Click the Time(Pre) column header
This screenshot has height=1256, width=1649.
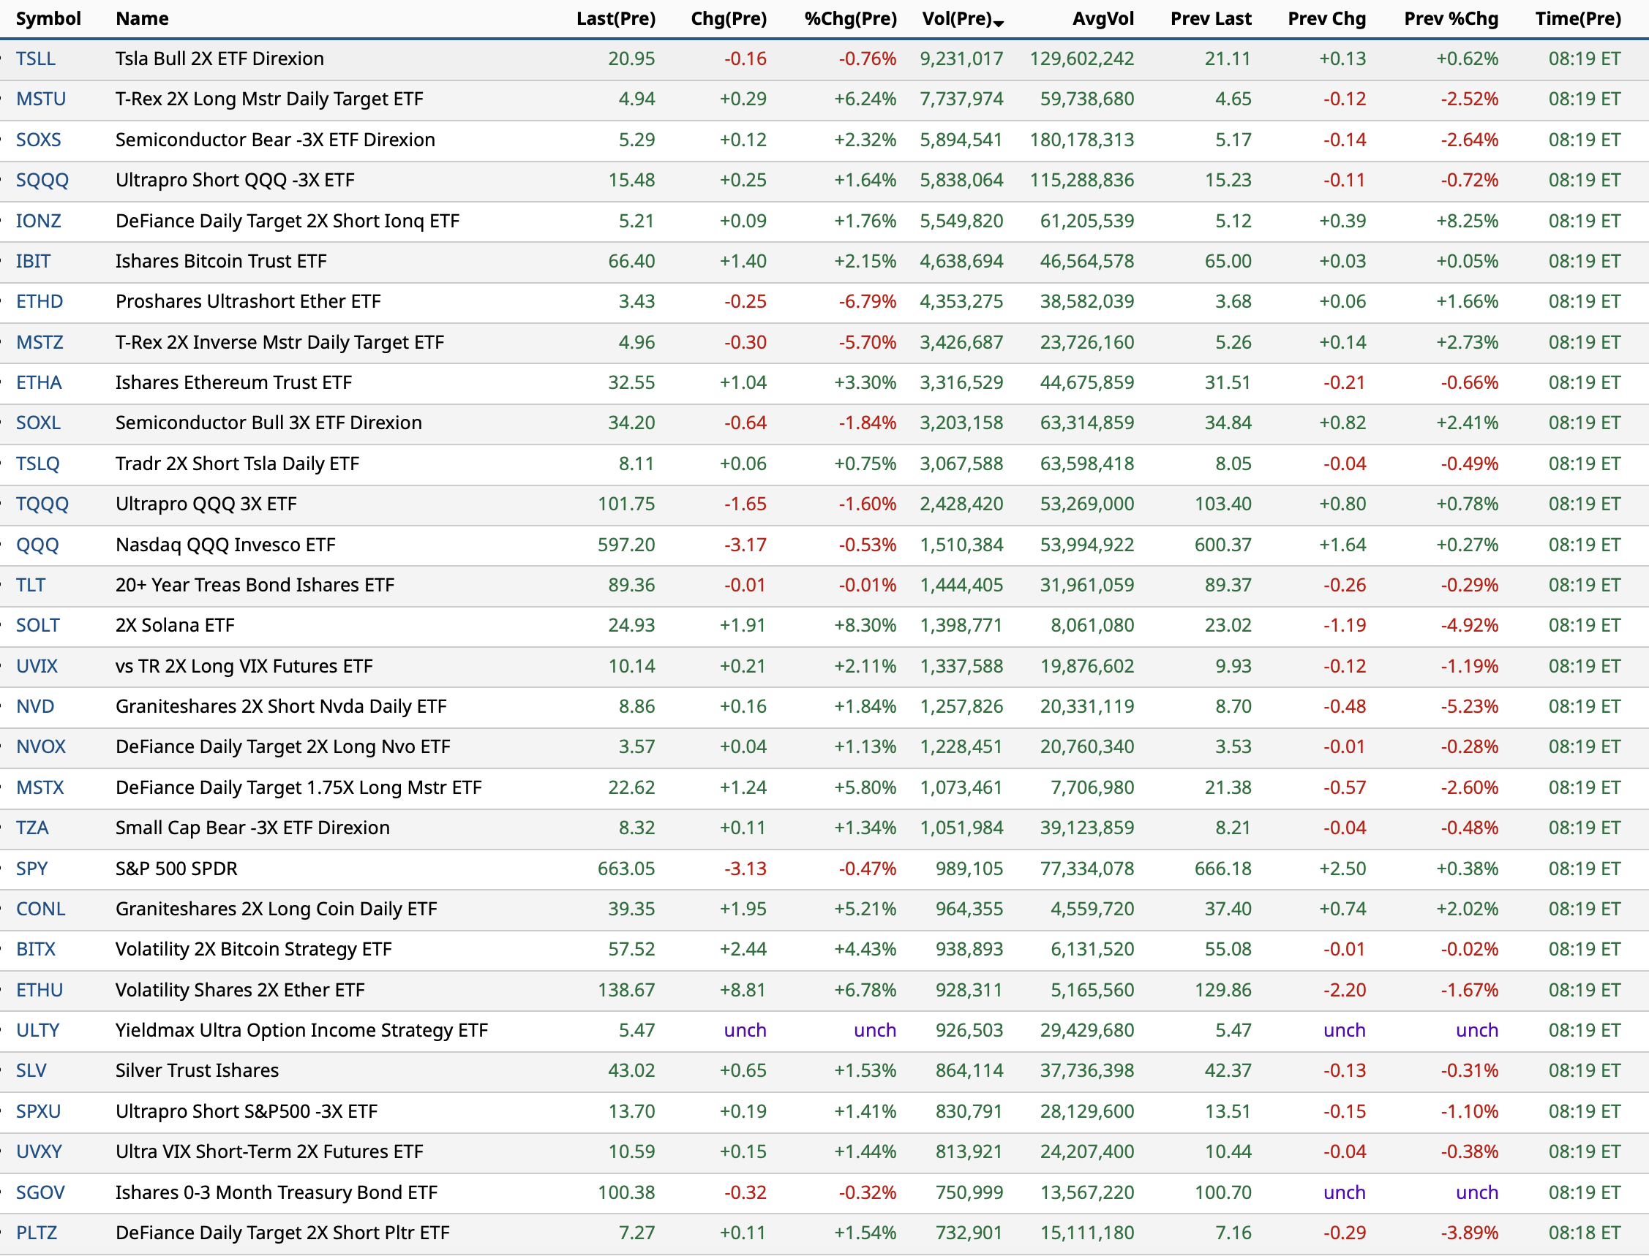[x=1577, y=19]
